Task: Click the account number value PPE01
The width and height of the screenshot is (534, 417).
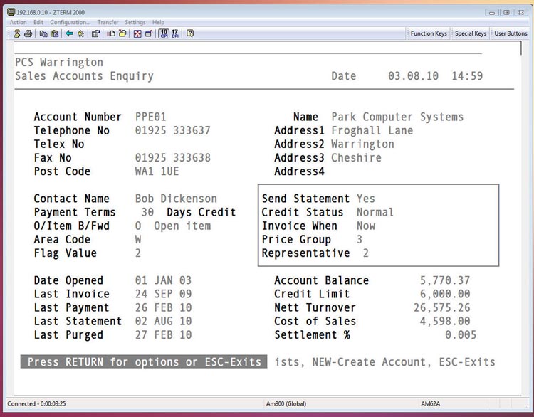Action: pos(150,117)
